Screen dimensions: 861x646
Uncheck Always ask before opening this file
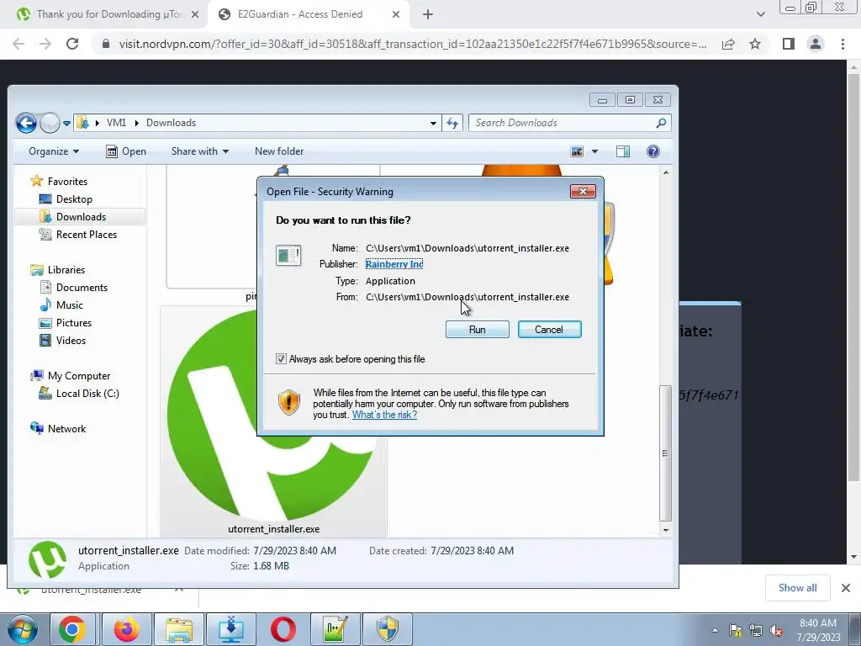(281, 358)
